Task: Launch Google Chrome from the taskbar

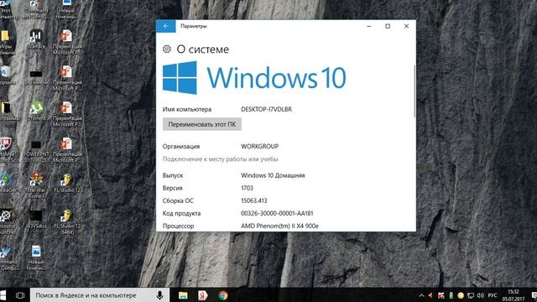Action: pos(223,295)
